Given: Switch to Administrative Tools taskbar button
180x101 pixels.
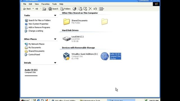Looking at the screenshot, I should 91,100.
